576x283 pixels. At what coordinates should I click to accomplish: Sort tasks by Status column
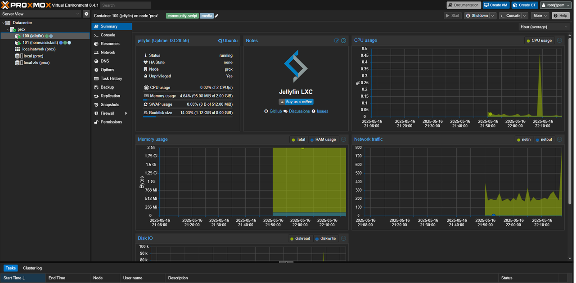tap(528, 278)
